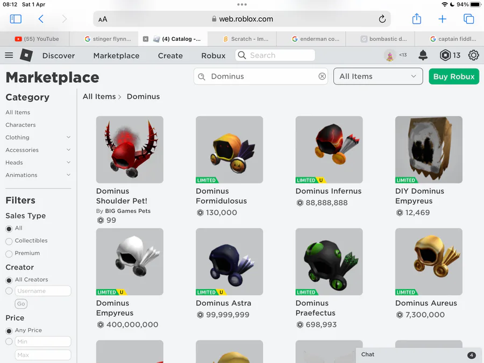Click the Go button under Username
The height and width of the screenshot is (363, 484).
[x=21, y=304]
